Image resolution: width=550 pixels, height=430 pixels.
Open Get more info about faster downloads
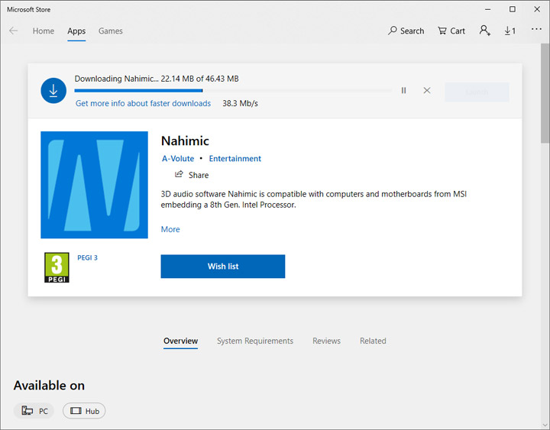143,103
